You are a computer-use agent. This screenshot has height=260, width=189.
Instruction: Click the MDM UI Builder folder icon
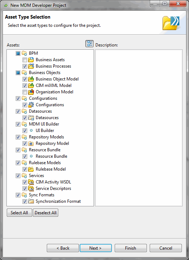click(x=24, y=124)
